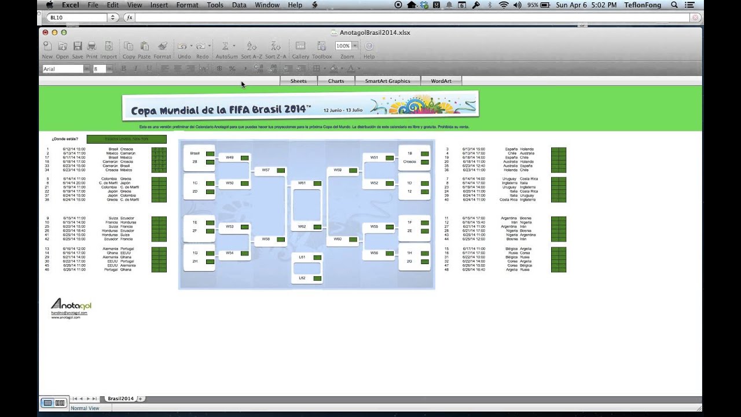741x417 pixels.
Task: Switch to Normal View button
Action: pyautogui.click(x=48, y=403)
